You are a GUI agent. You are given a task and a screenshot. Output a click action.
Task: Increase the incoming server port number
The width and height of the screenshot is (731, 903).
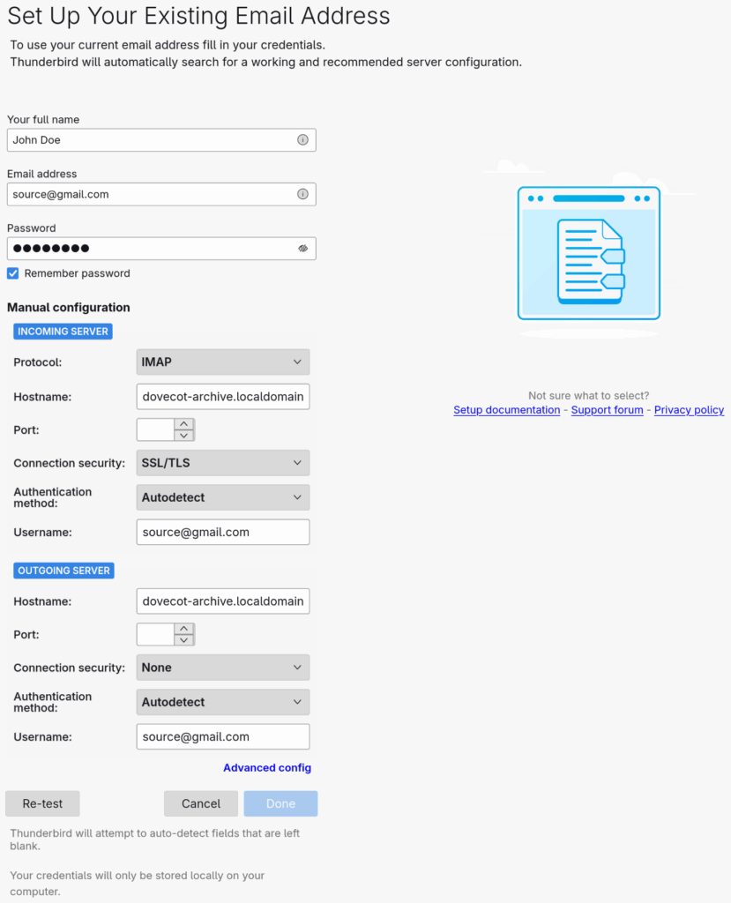point(183,424)
